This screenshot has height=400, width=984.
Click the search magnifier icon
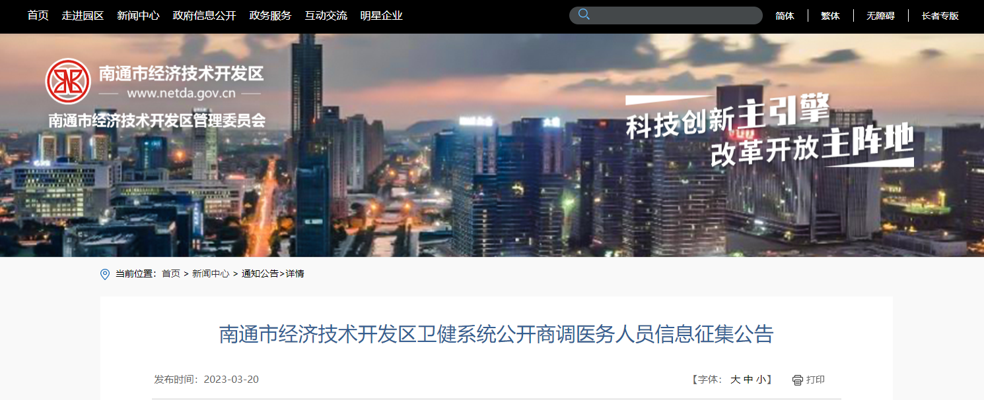tap(584, 14)
